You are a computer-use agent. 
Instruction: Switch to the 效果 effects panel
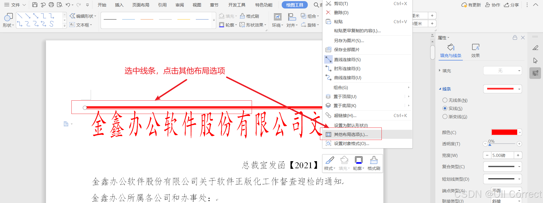pos(476,51)
